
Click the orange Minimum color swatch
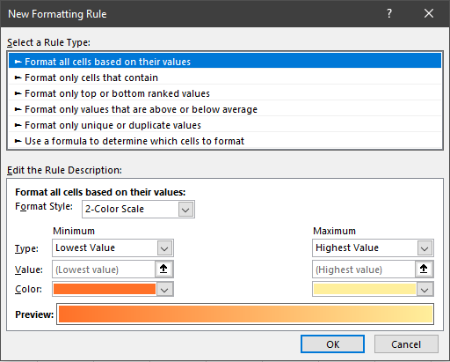coord(105,289)
